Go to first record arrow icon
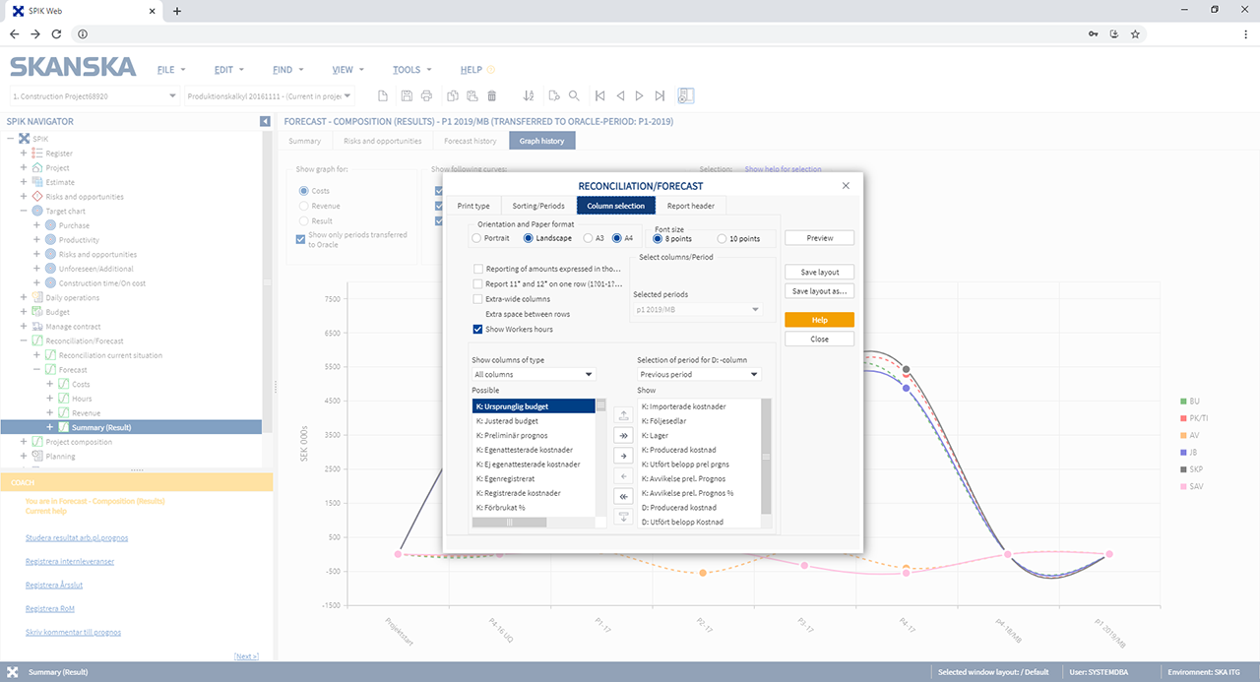 (x=599, y=95)
